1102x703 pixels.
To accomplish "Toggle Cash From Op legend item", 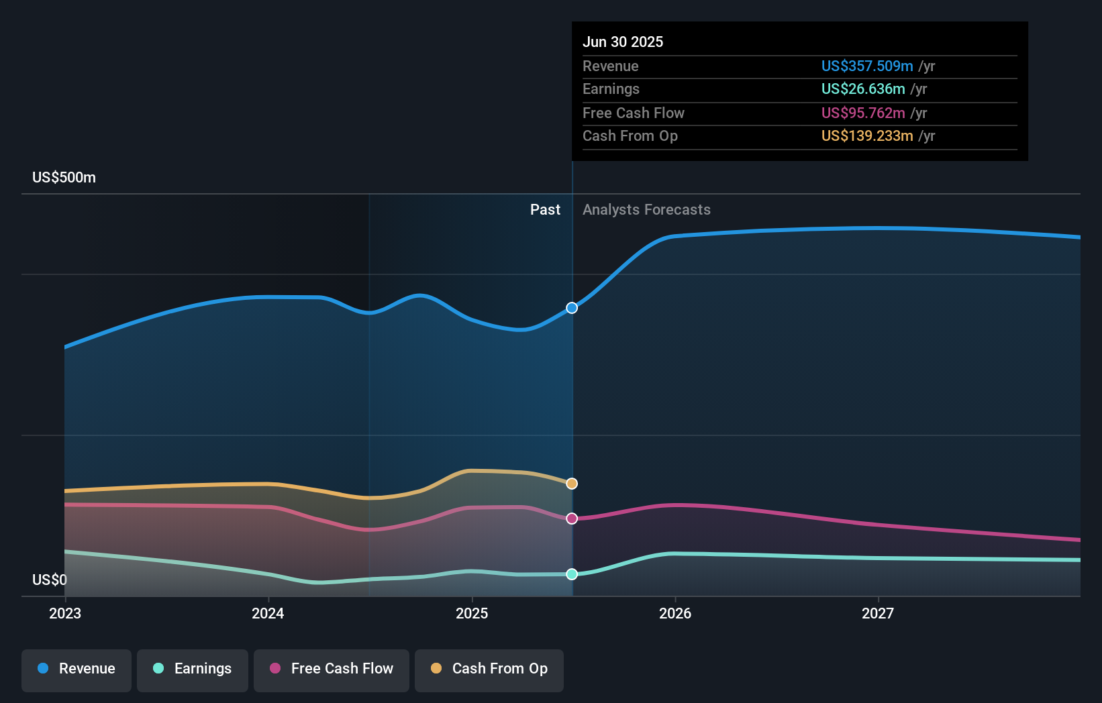I will click(x=489, y=669).
